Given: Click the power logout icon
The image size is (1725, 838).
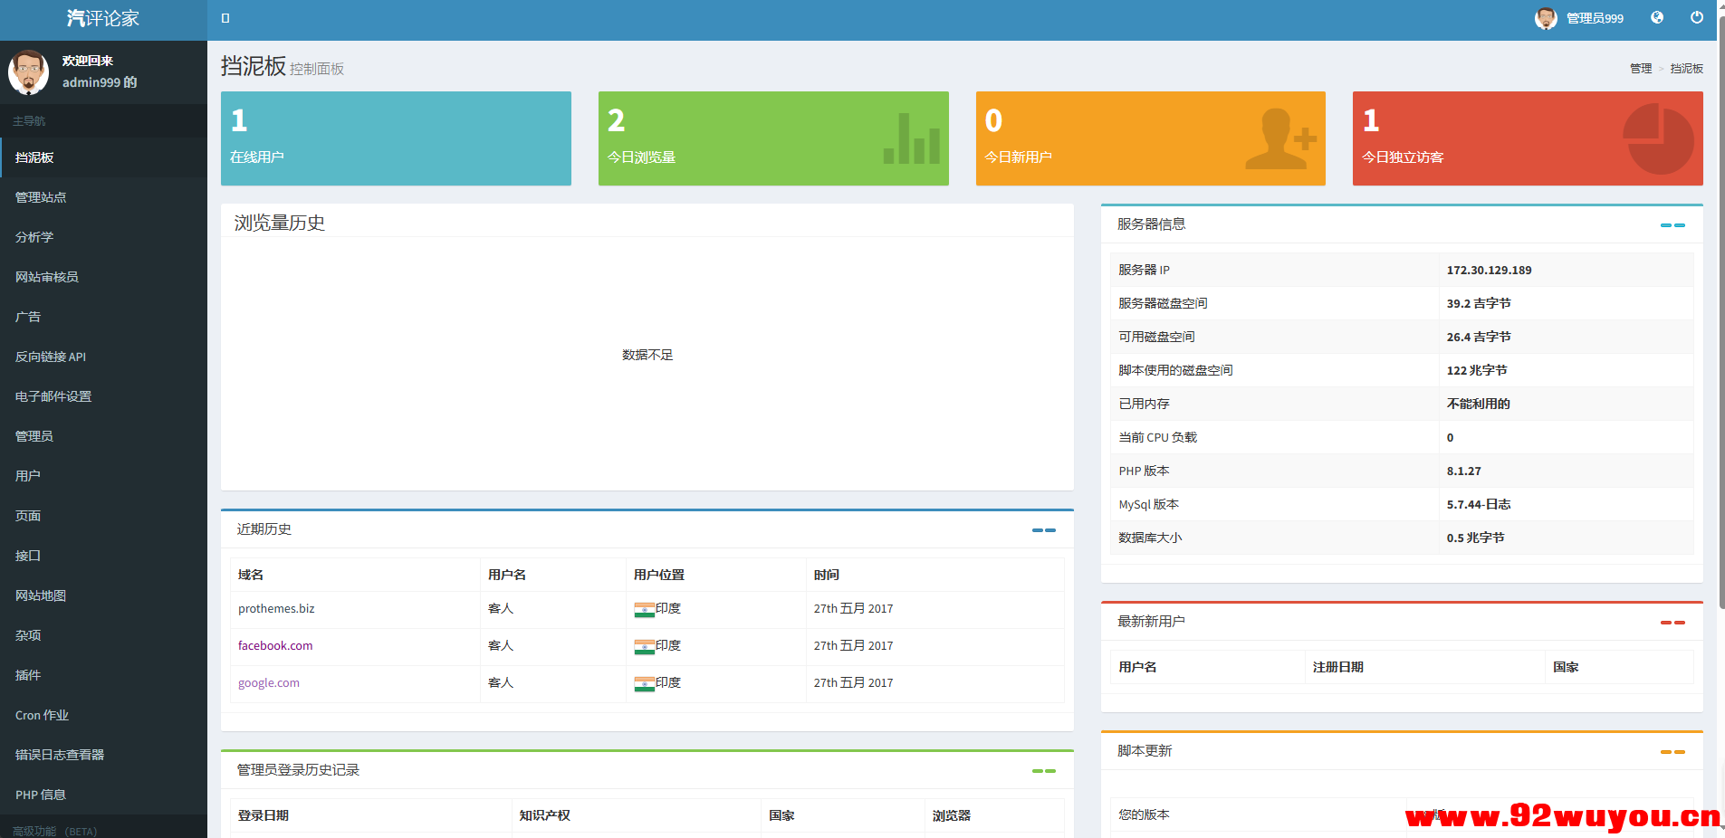Looking at the screenshot, I should click(x=1699, y=17).
